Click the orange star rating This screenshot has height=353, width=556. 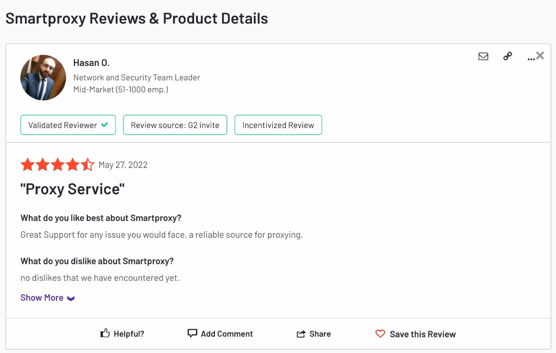tap(57, 165)
